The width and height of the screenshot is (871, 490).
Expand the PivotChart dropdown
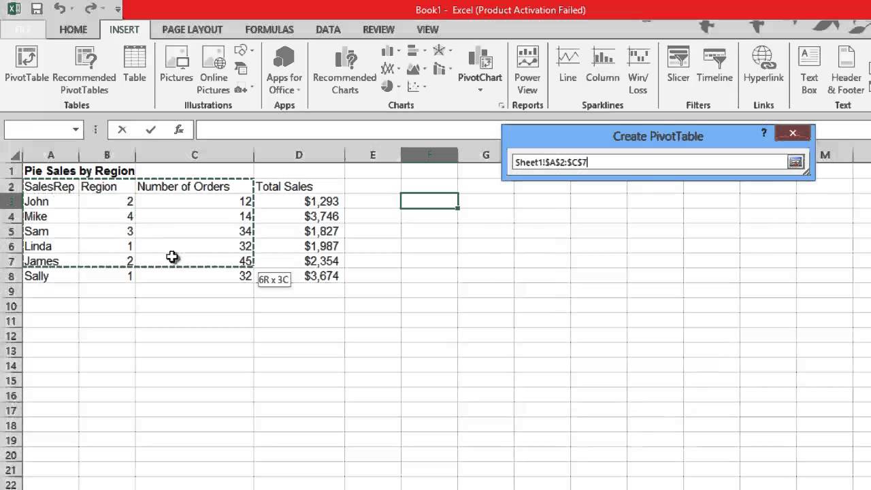pos(480,90)
